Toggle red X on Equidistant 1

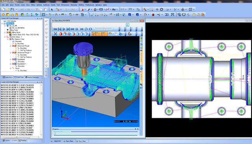13,64
